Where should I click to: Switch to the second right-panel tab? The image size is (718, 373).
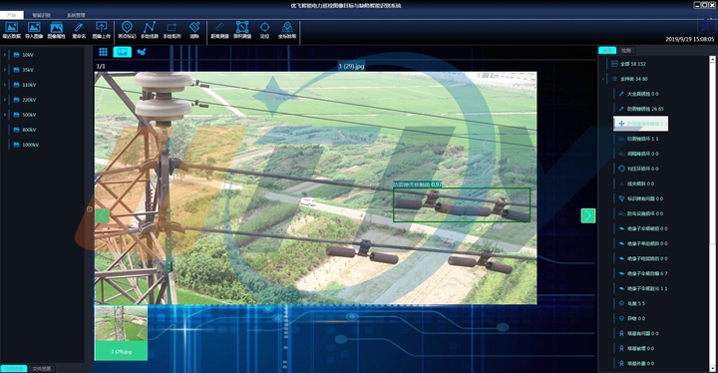[x=626, y=51]
